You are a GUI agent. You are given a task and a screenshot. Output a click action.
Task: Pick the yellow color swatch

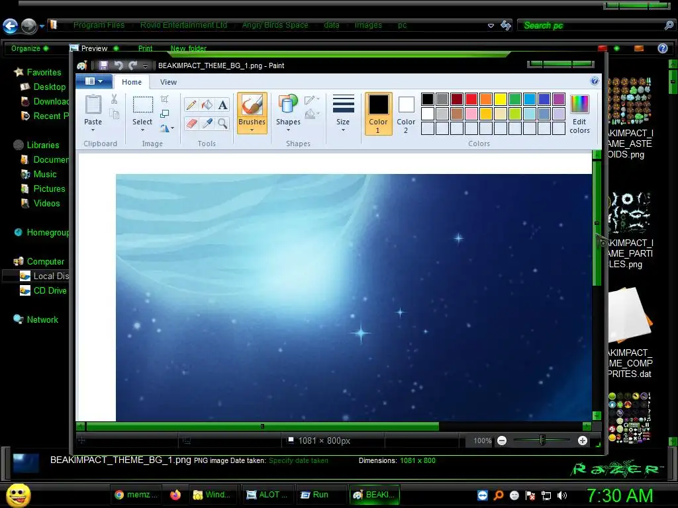click(501, 99)
